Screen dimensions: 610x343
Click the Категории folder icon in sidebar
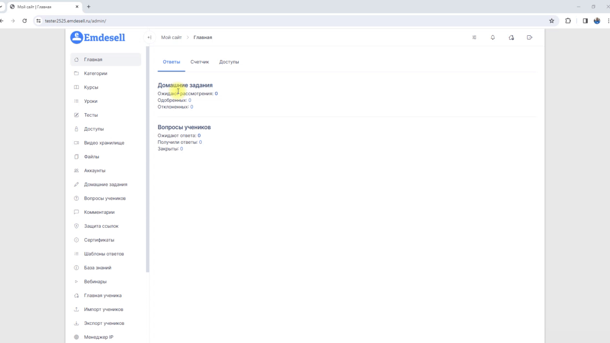[76, 73]
